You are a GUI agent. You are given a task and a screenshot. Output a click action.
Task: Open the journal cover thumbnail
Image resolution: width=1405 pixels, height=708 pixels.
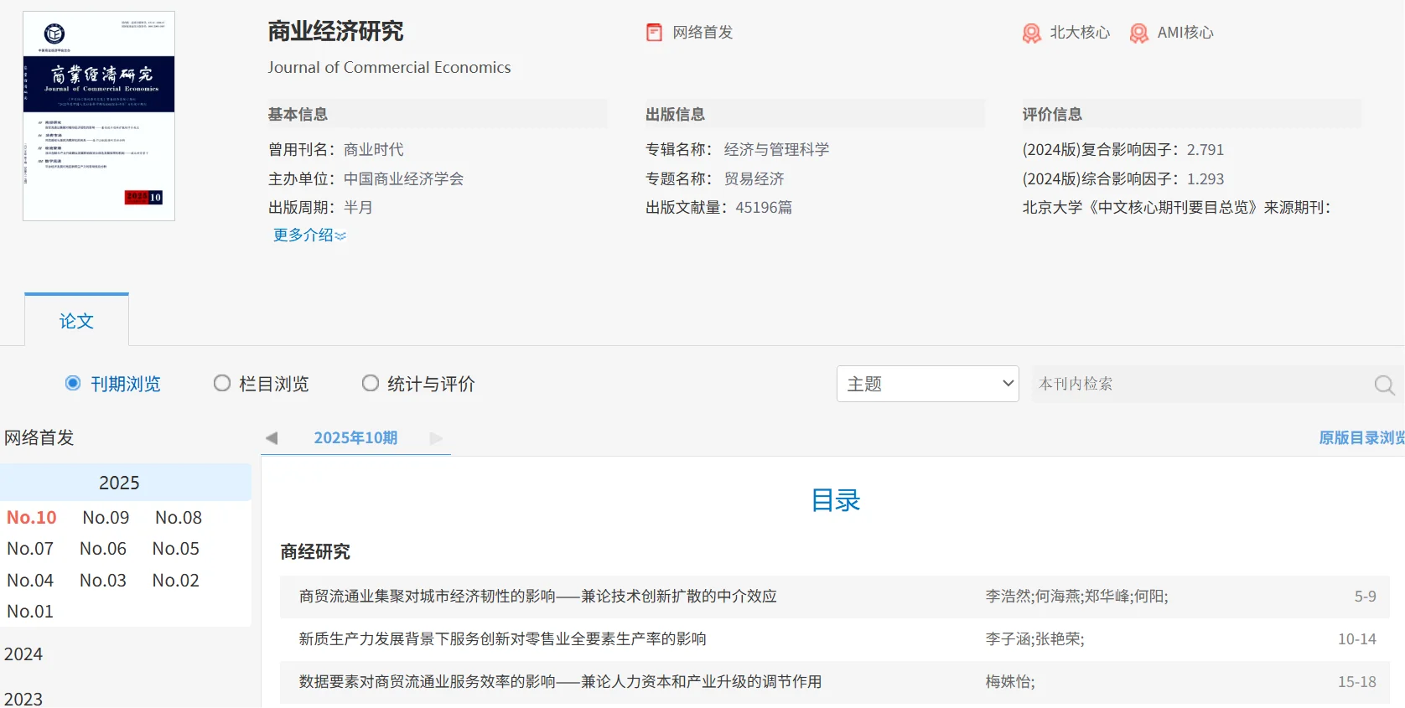pyautogui.click(x=99, y=116)
